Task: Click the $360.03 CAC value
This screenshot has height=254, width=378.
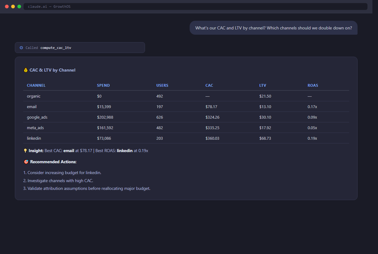Action: click(213, 138)
